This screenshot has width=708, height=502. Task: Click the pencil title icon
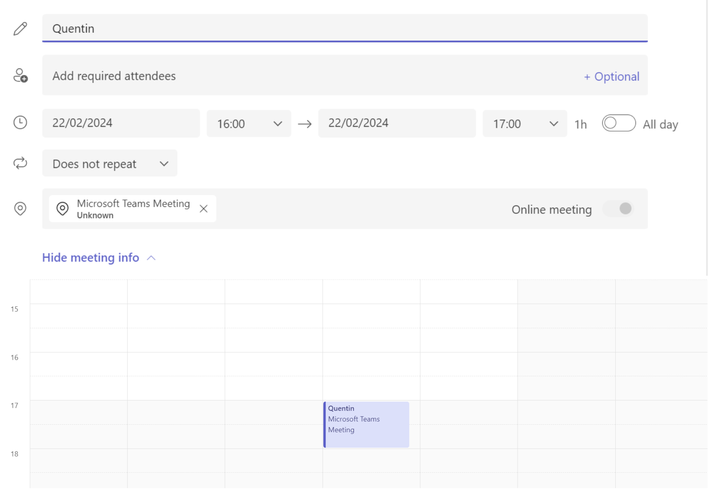pos(20,29)
